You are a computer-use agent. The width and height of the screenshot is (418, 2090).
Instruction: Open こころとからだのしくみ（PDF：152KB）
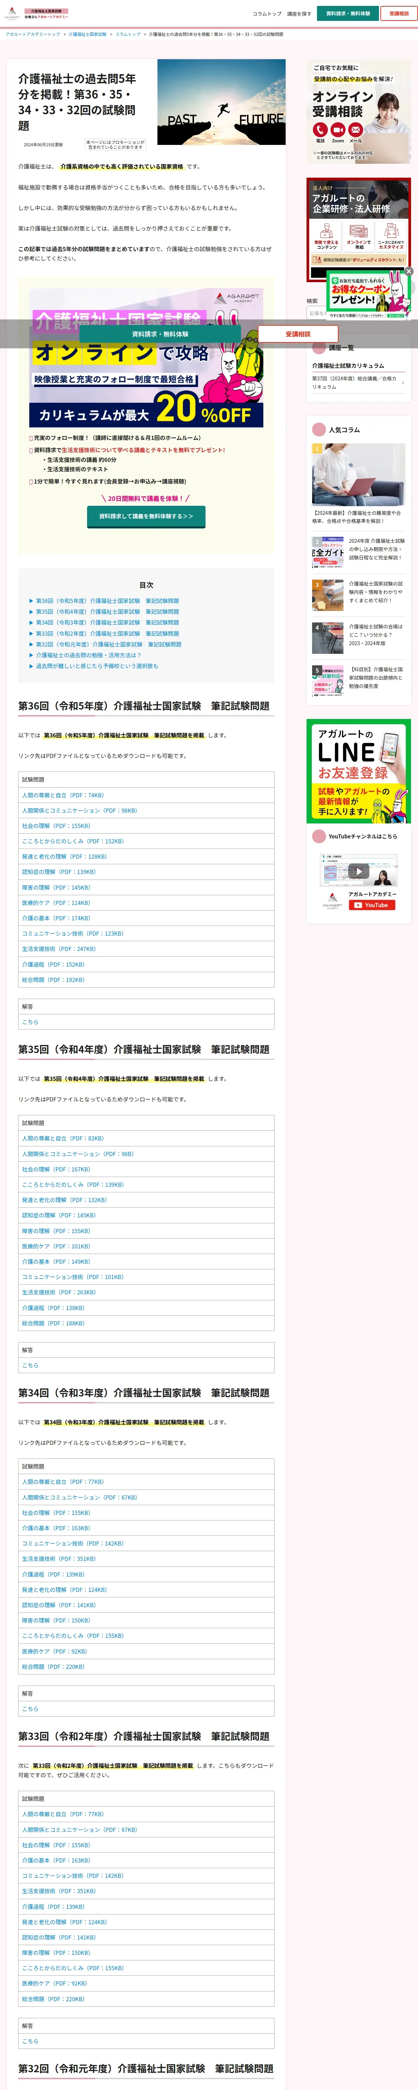[x=73, y=841]
